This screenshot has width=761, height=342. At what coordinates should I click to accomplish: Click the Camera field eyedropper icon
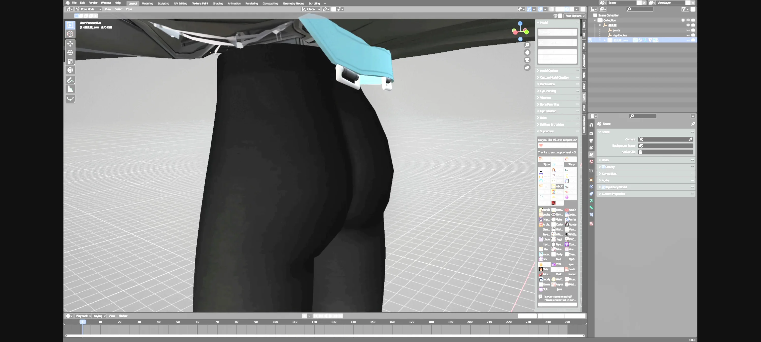(x=690, y=139)
